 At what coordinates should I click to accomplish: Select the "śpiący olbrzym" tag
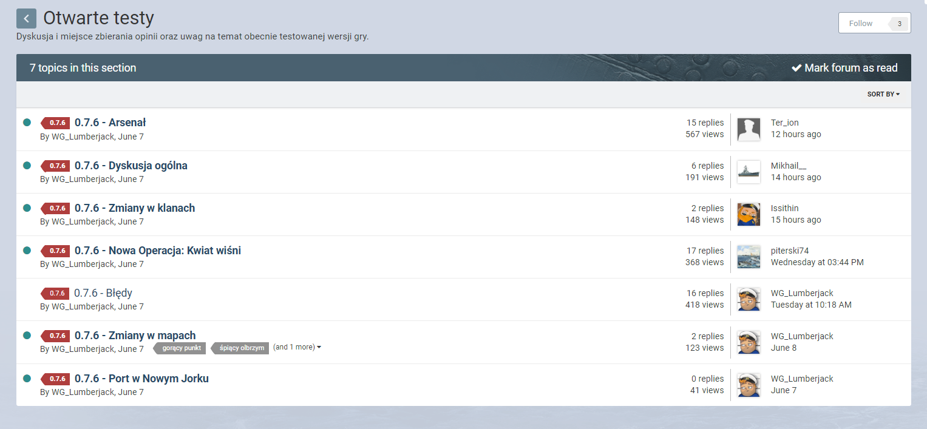pyautogui.click(x=241, y=348)
